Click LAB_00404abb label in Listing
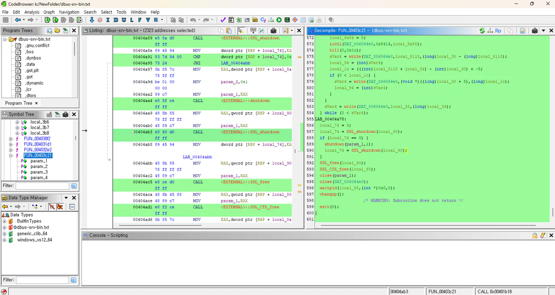This screenshot has width=555, height=295. coord(197,157)
